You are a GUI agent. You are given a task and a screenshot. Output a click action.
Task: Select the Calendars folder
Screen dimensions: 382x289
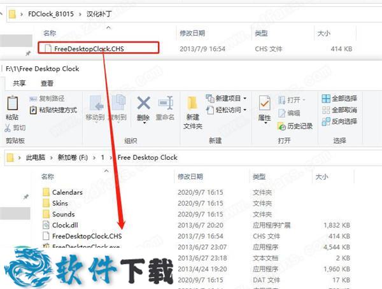(x=67, y=192)
